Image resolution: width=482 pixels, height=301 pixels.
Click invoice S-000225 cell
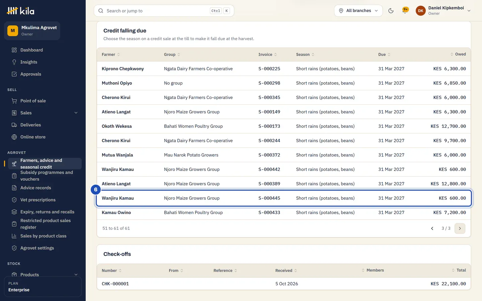[x=269, y=69]
